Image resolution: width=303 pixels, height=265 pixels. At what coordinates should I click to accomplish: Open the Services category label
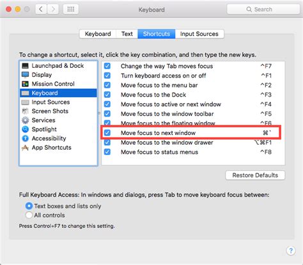(x=43, y=120)
